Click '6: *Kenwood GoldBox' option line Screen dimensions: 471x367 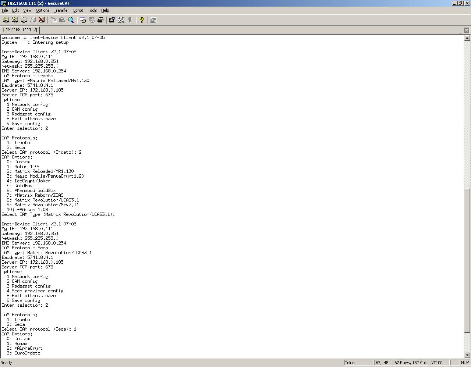31,190
